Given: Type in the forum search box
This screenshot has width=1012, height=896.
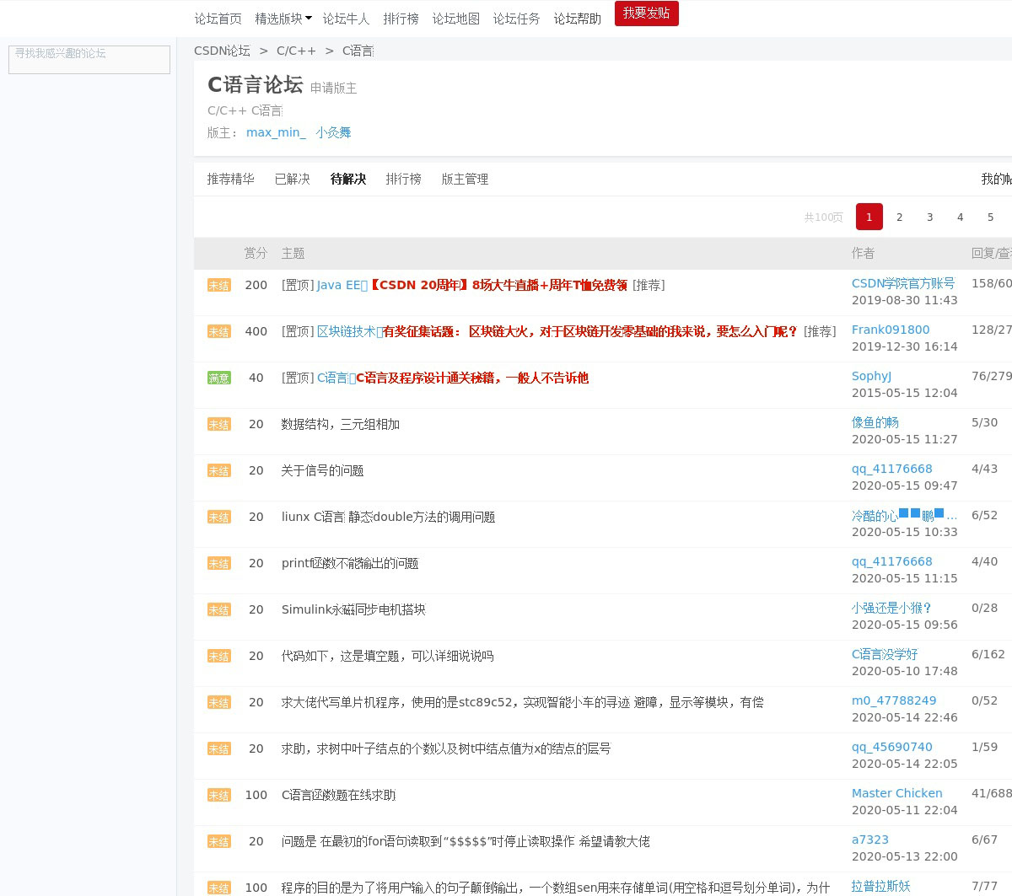Looking at the screenshot, I should [89, 59].
